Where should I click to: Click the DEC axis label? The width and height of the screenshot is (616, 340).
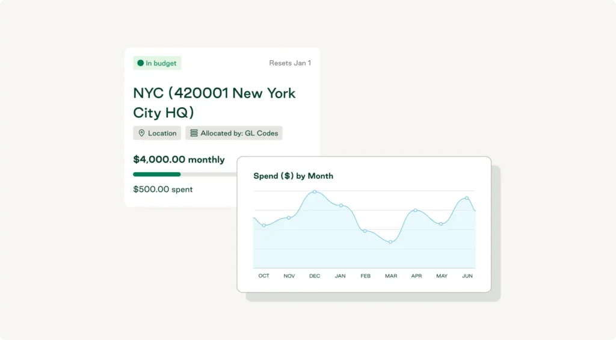coord(315,276)
